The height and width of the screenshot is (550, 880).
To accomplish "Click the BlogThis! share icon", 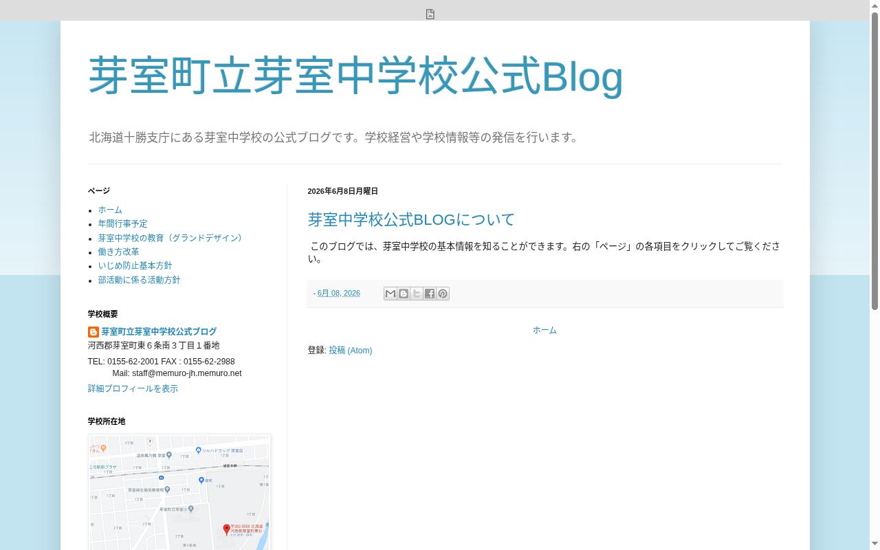I will (404, 294).
